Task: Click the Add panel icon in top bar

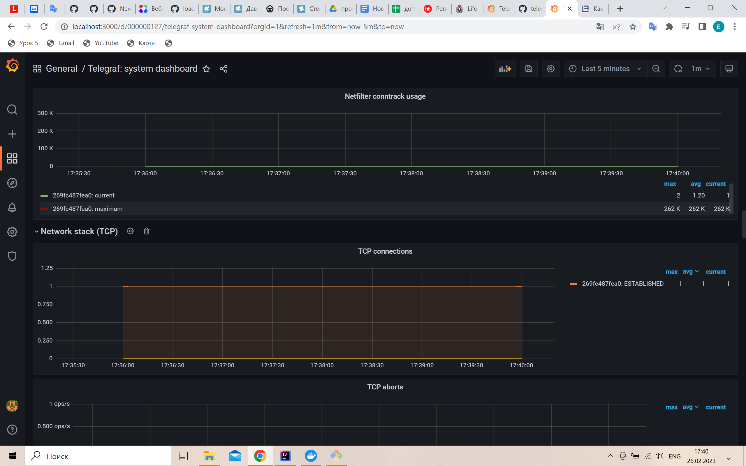Action: point(505,68)
